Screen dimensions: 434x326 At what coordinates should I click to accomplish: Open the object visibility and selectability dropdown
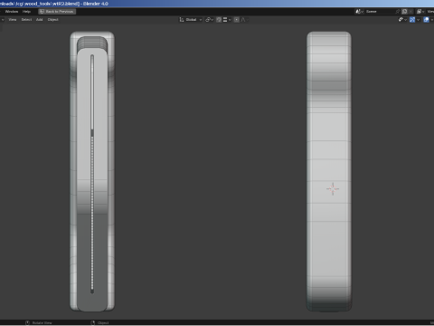click(402, 20)
